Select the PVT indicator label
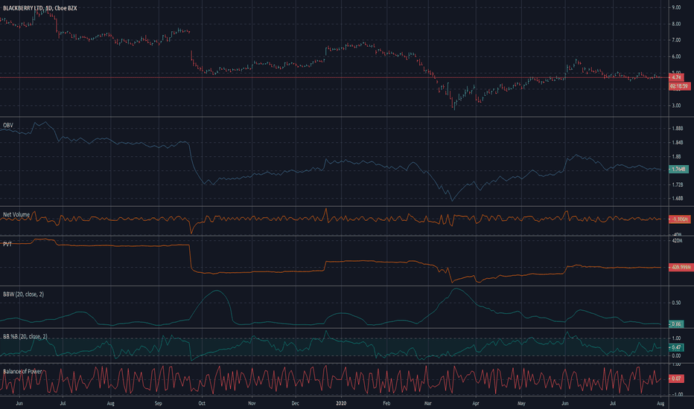This screenshot has width=694, height=409. pyautogui.click(x=7, y=244)
